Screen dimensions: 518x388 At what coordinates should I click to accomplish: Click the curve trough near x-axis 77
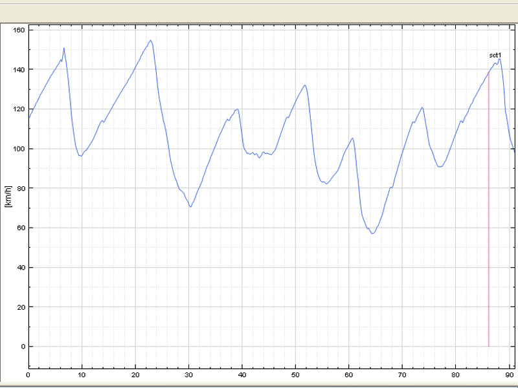coord(440,167)
